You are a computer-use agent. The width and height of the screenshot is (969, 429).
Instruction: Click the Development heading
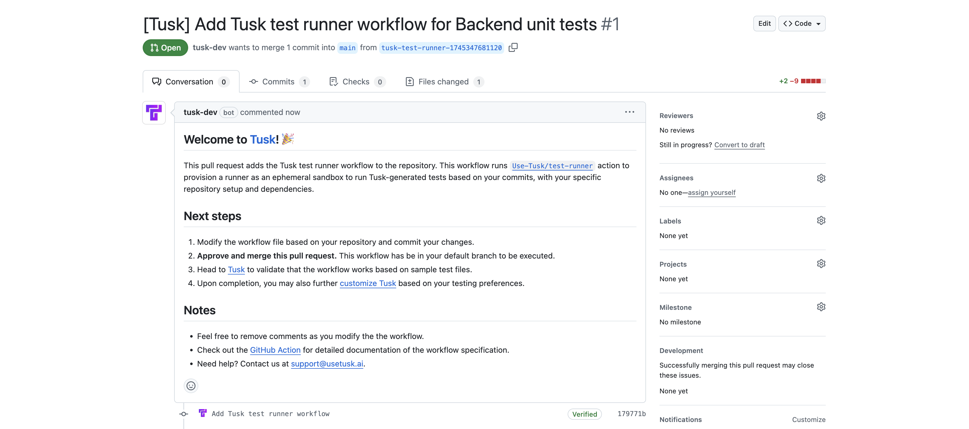[681, 350]
